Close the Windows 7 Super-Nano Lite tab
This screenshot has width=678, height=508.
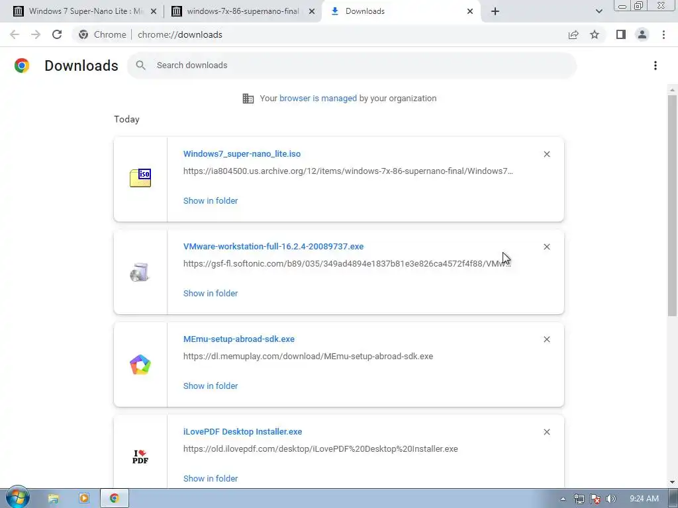click(x=154, y=11)
